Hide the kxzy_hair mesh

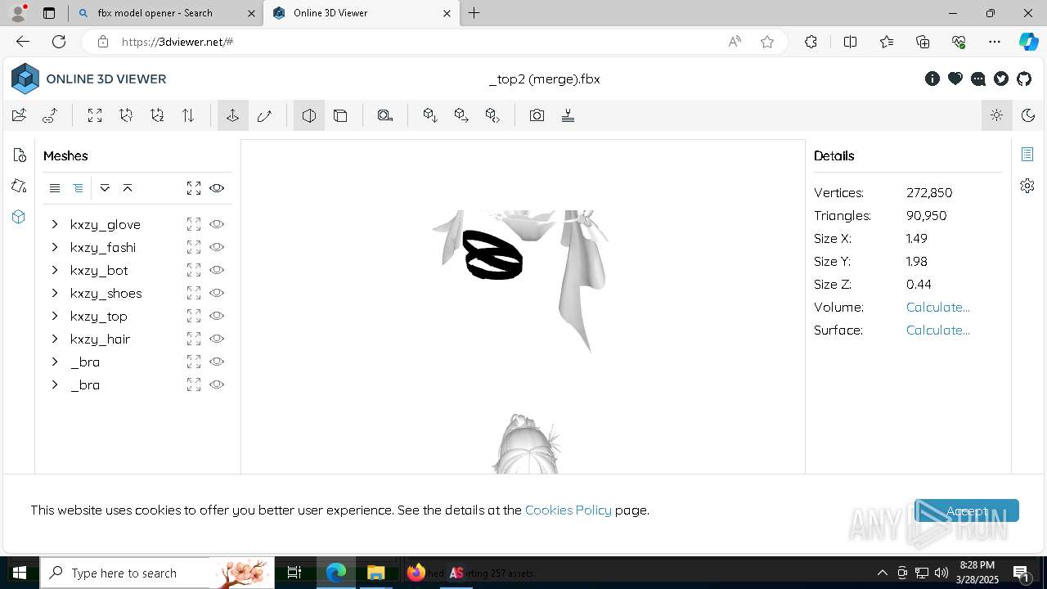click(x=217, y=339)
